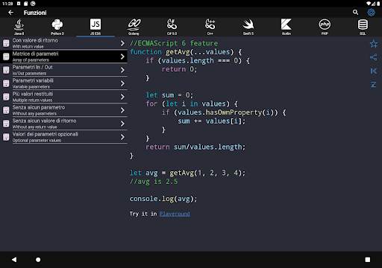Image resolution: width=382 pixels, height=268 pixels.
Task: Expand chevron for Con valore di ritorno
Action: click(x=122, y=43)
